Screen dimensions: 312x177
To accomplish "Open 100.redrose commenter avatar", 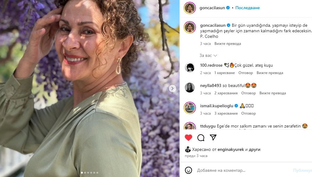I will pyautogui.click(x=190, y=67).
